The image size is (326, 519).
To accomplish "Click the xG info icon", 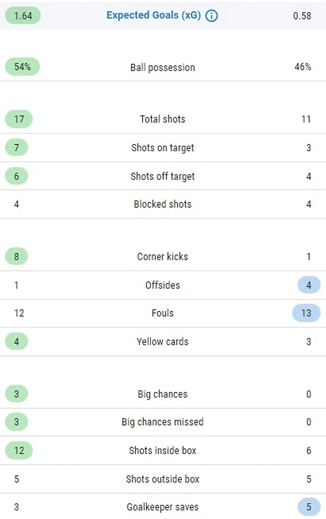I will [x=212, y=16].
